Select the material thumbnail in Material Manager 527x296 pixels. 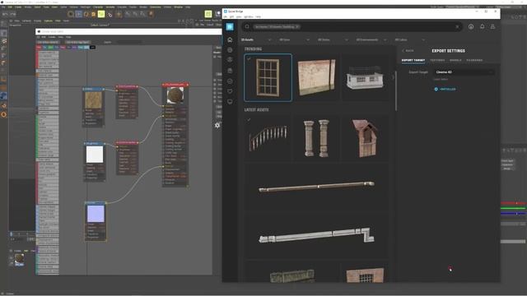(19, 258)
